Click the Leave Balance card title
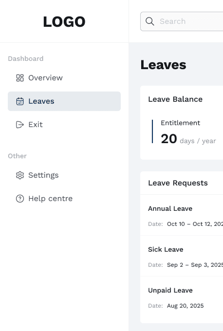Image resolution: width=223 pixels, height=331 pixels. (175, 99)
